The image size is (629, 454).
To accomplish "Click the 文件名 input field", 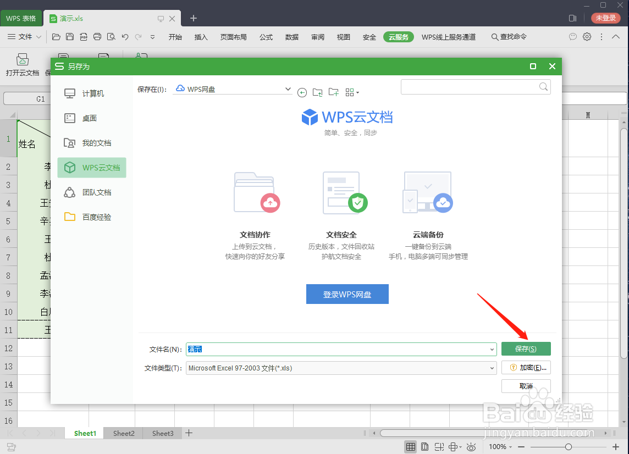I will click(x=341, y=350).
